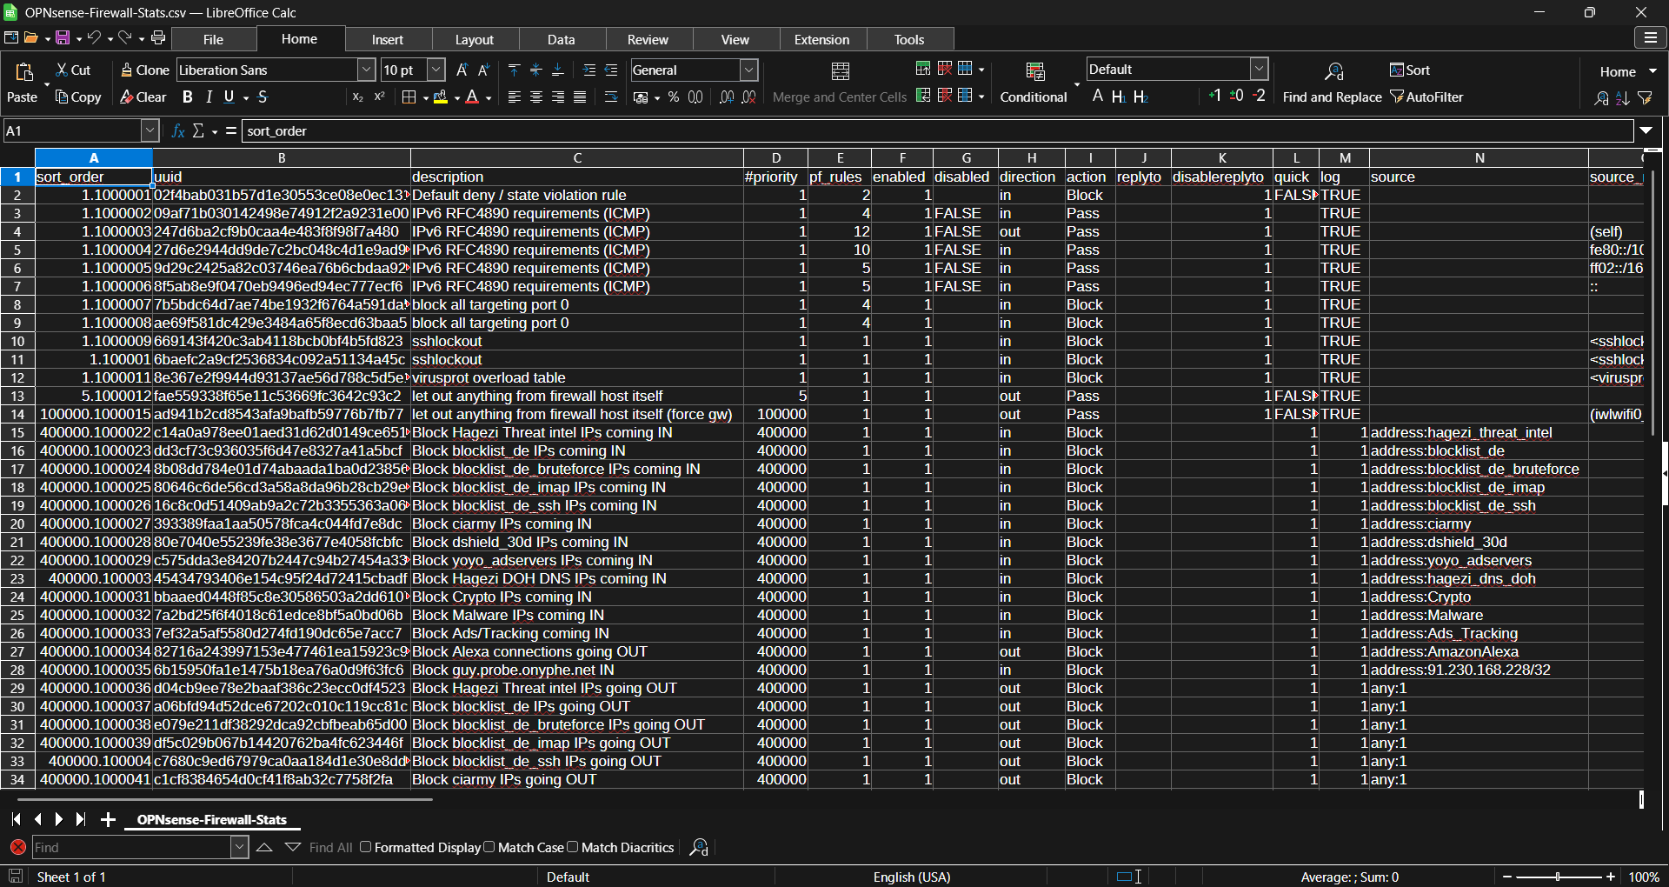Viewport: 1669px width, 887px height.
Task: Apply Bold formatting
Action: (187, 97)
